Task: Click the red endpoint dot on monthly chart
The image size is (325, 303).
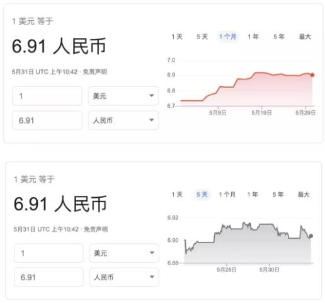Action: click(x=312, y=75)
